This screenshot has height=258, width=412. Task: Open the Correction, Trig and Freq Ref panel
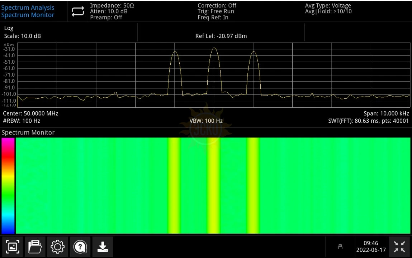pos(217,11)
